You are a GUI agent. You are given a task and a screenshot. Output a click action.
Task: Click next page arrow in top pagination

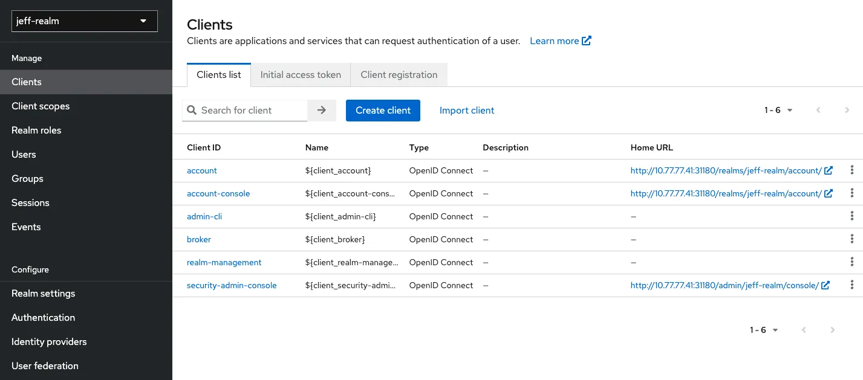[847, 110]
